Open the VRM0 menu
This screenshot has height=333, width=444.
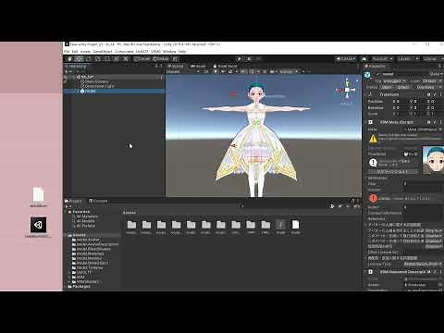click(155, 52)
